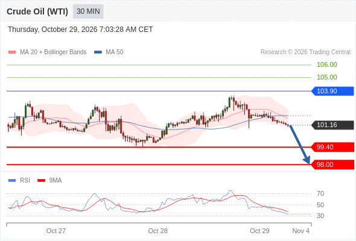Click the Oct 27 date axis label
The height and width of the screenshot is (241, 356).
coord(56,231)
